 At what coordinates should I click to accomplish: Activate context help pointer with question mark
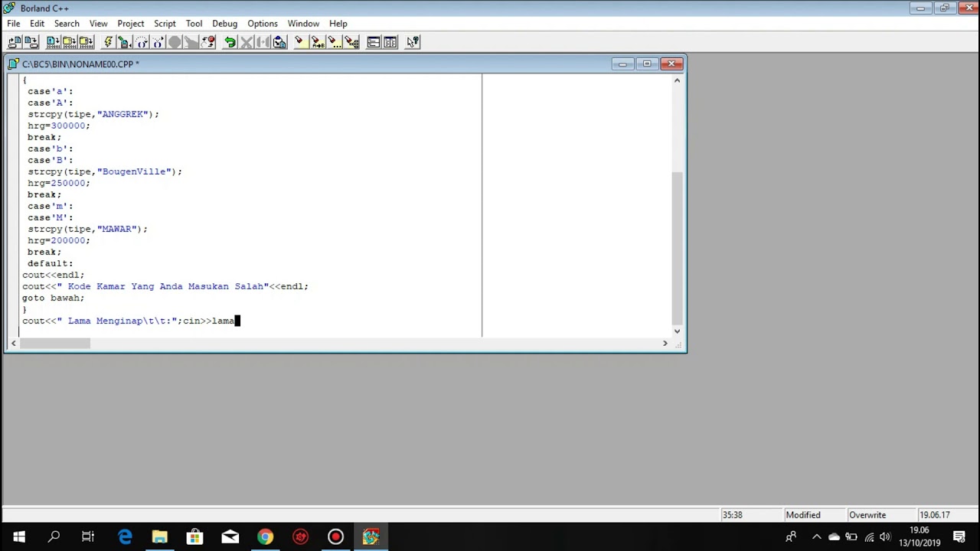point(413,42)
